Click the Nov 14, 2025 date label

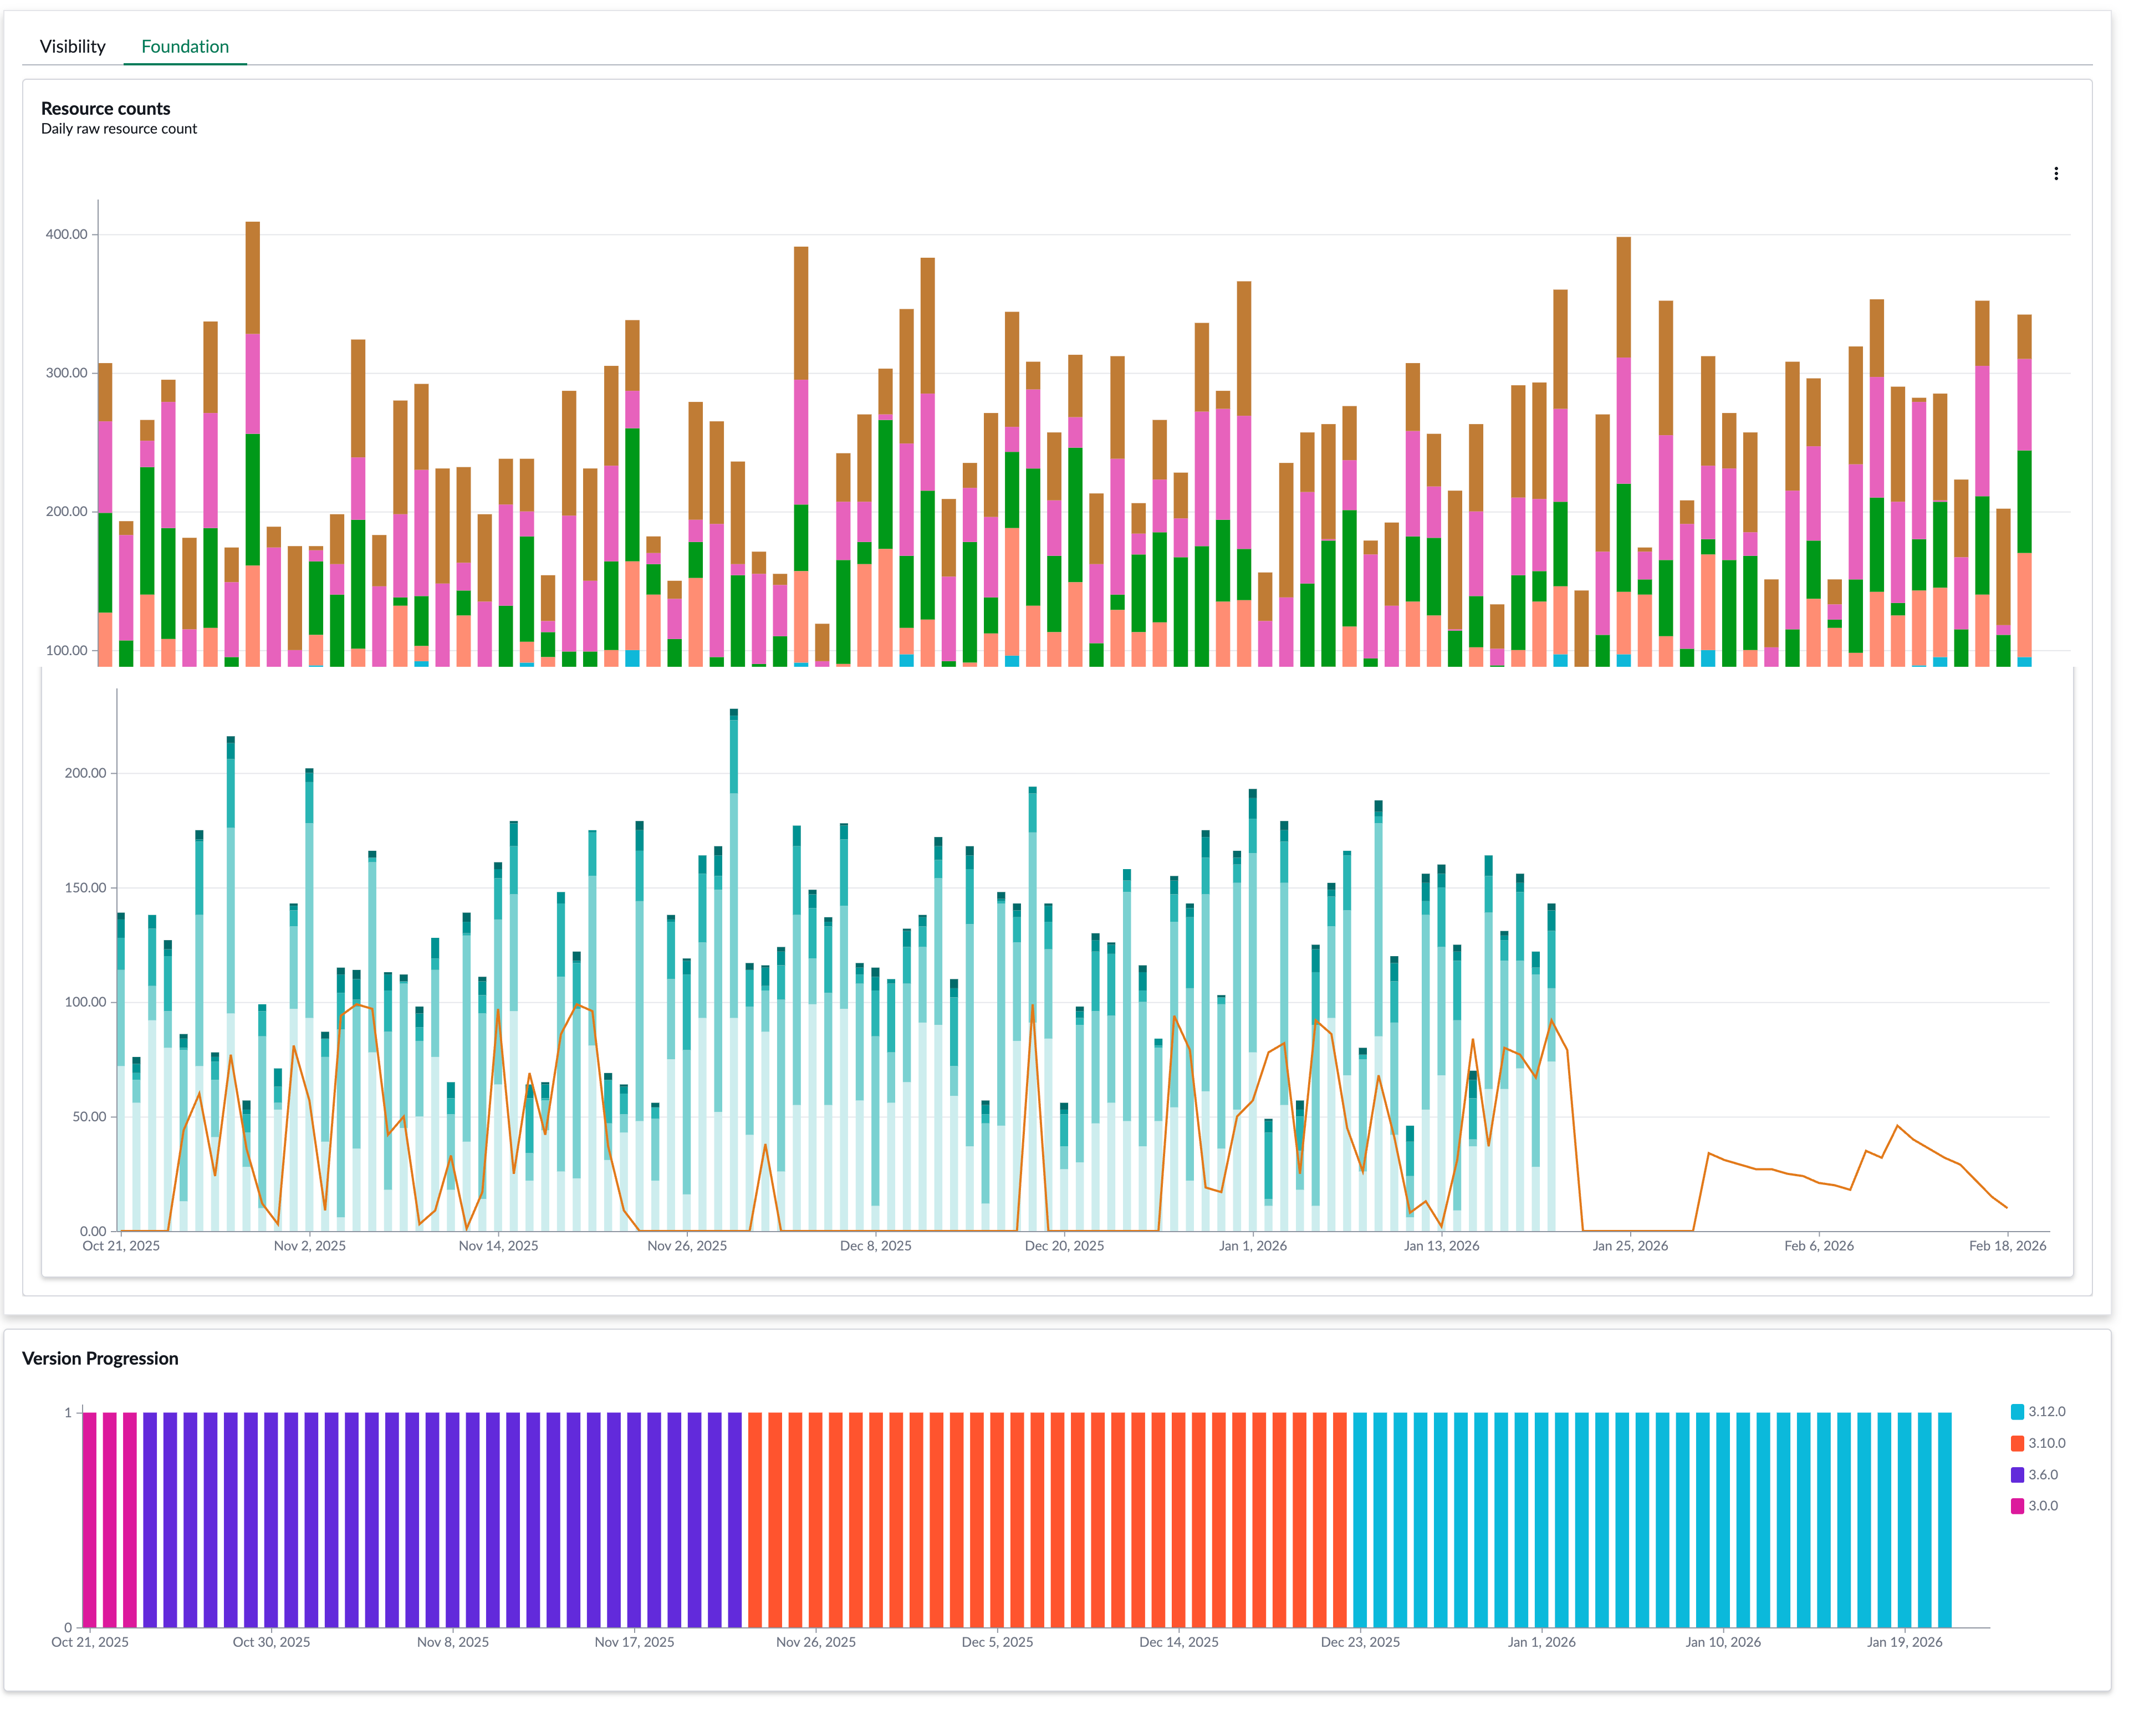coord(498,1246)
